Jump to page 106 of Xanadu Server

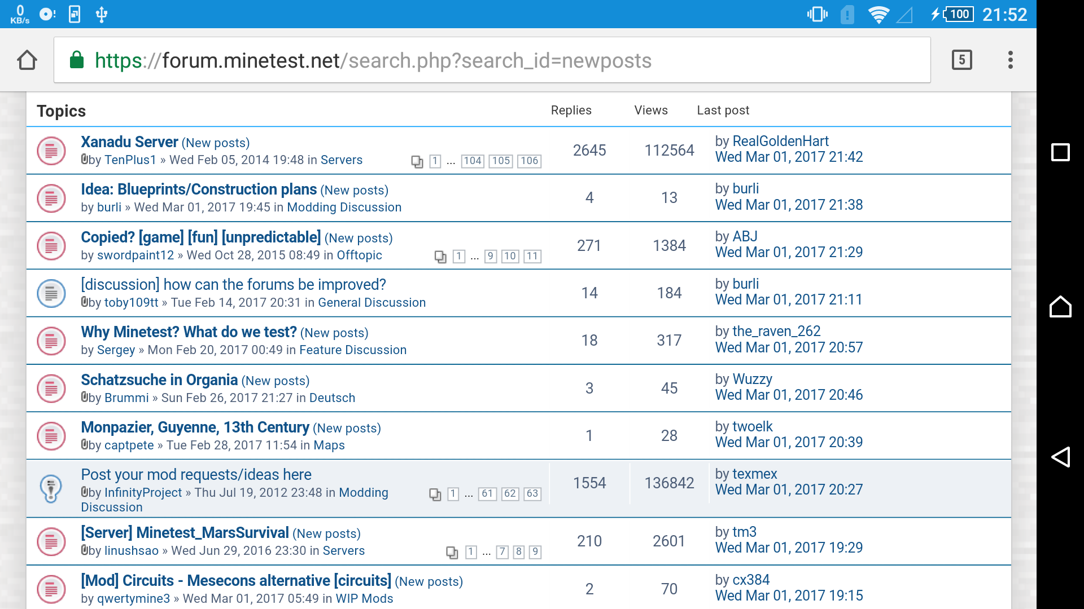coord(528,161)
